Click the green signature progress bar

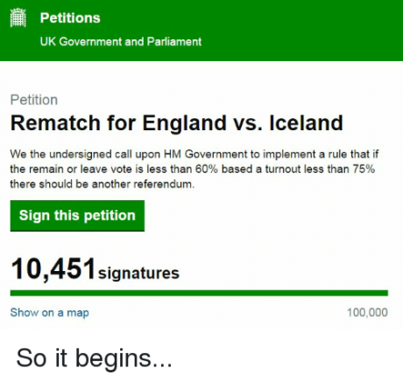199,293
